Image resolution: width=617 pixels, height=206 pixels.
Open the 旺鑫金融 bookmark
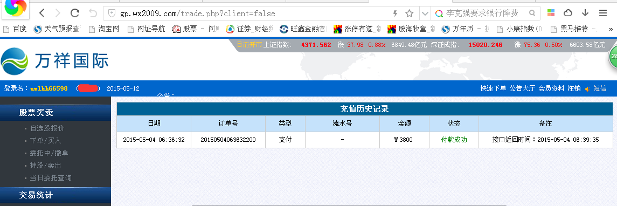point(303,29)
